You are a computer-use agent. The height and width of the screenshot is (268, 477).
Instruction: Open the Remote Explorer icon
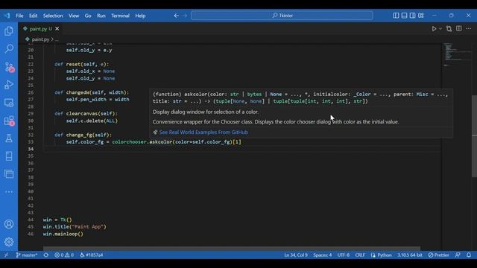coord(9,103)
